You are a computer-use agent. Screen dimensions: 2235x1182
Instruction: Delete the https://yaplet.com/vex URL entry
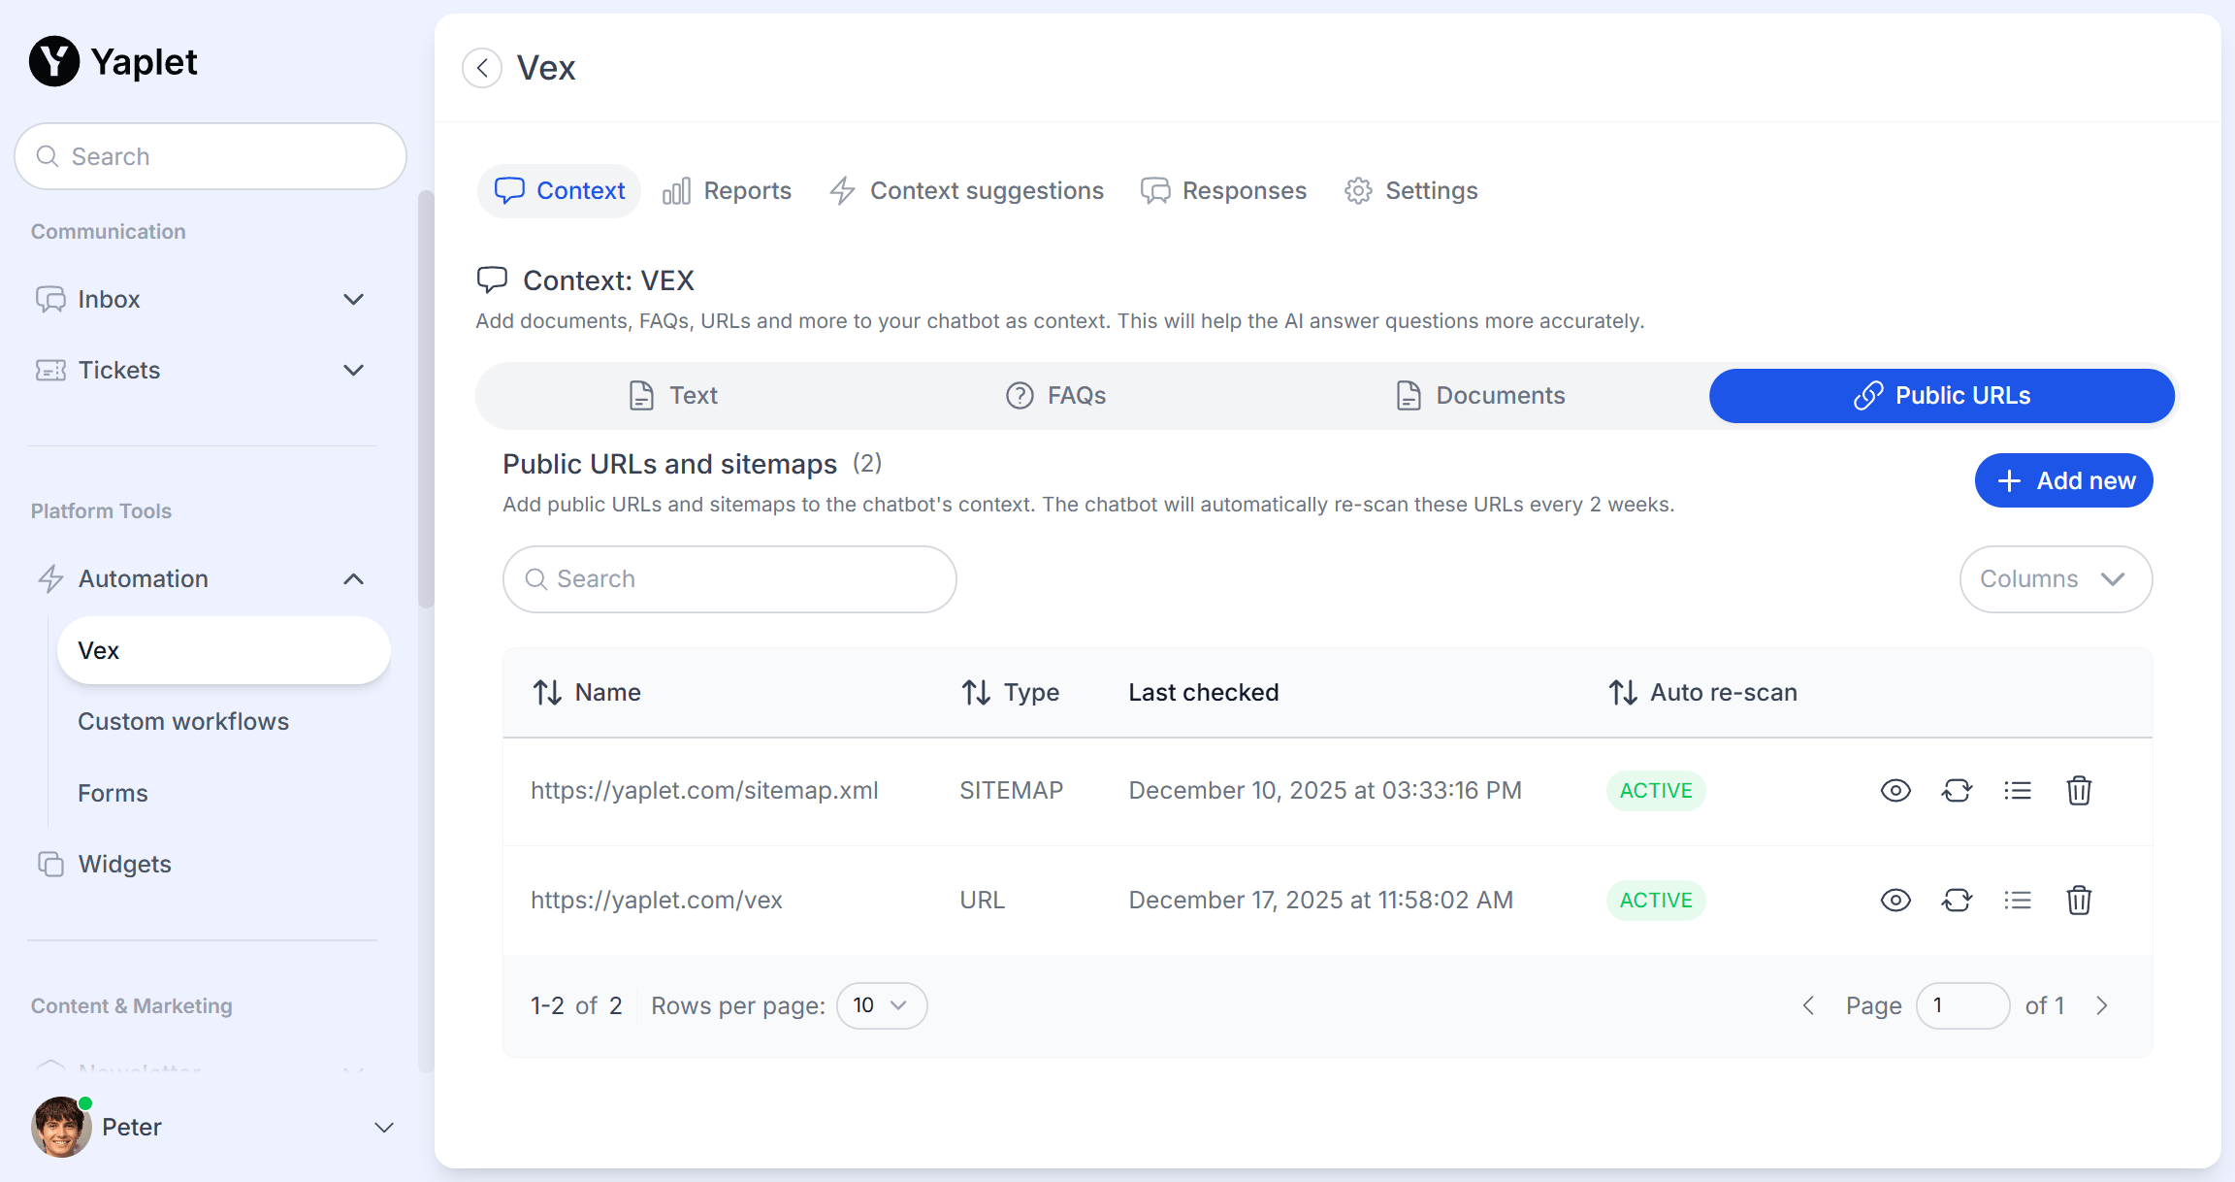pos(2079,901)
